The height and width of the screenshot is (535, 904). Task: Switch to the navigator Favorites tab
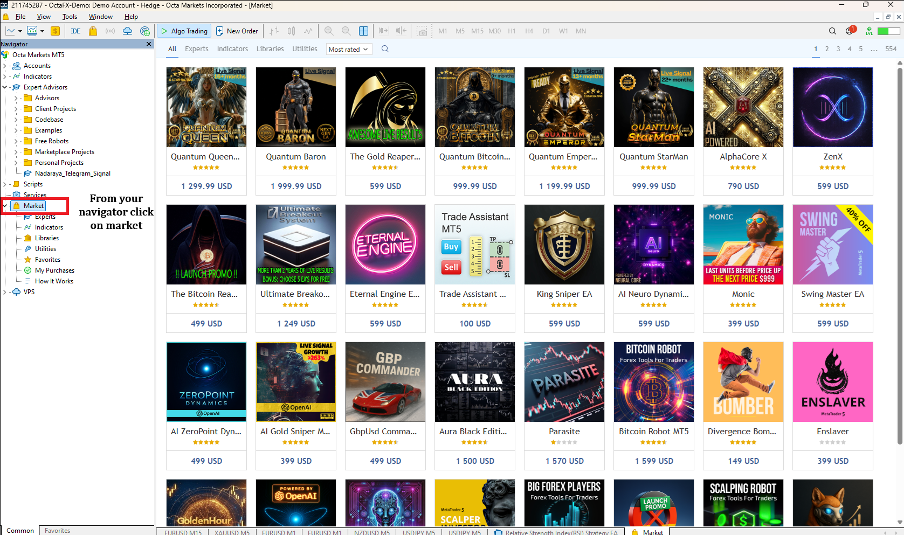57,531
